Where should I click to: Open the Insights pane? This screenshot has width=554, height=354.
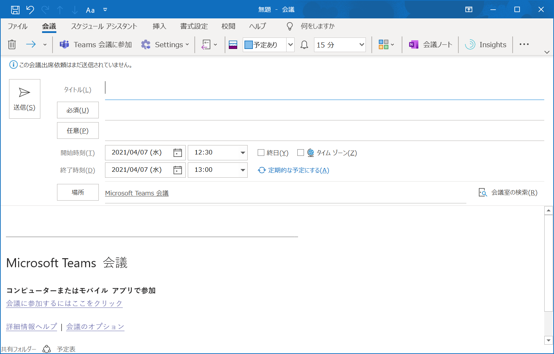[485, 44]
